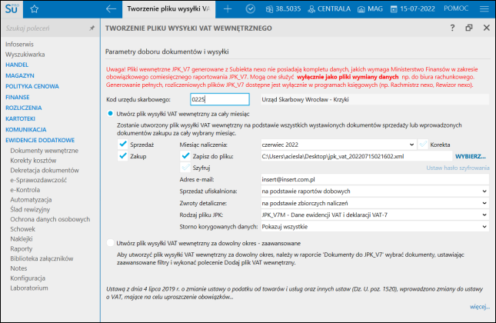Collapse EWIDENCJE DODATKOWE section
The width and height of the screenshot is (496, 323).
pos(40,140)
